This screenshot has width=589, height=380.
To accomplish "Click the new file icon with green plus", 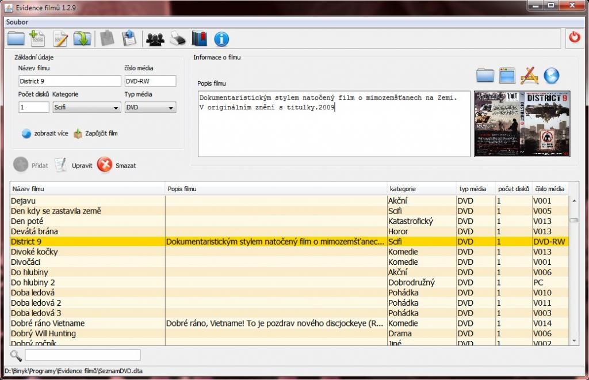I will [x=37, y=39].
